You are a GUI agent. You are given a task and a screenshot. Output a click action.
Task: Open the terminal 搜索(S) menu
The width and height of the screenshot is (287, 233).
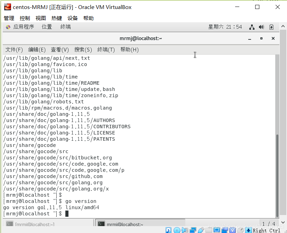tap(83, 49)
